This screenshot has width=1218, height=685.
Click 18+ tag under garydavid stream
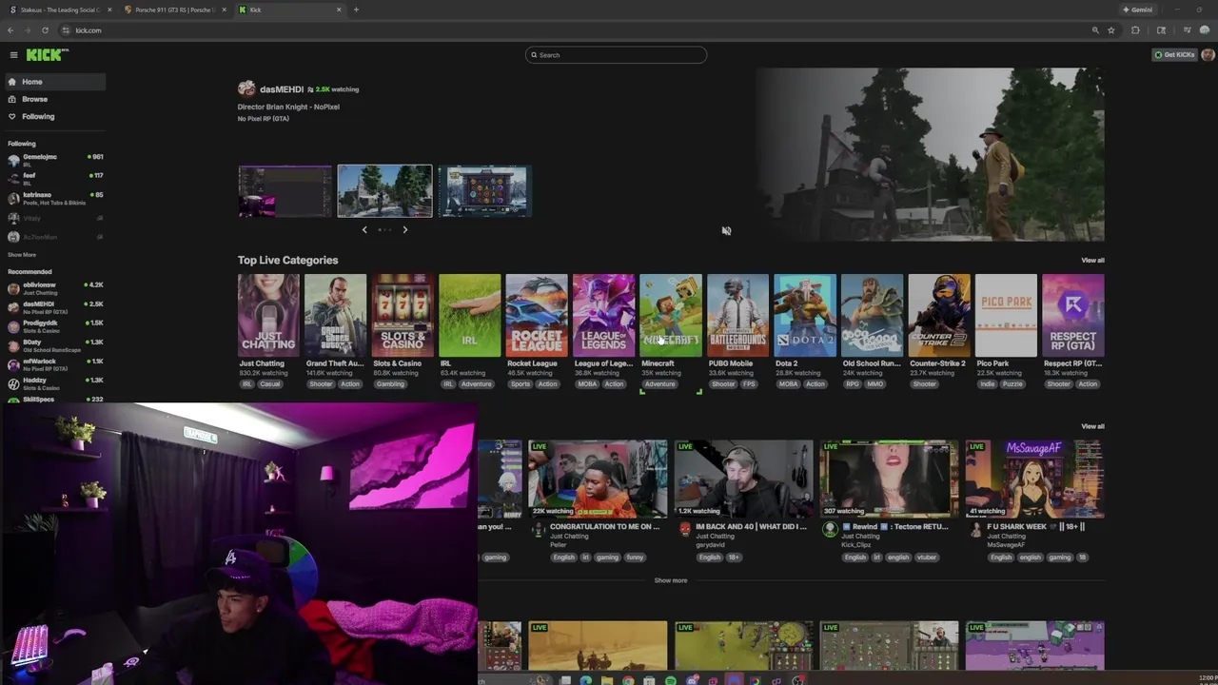tap(734, 558)
